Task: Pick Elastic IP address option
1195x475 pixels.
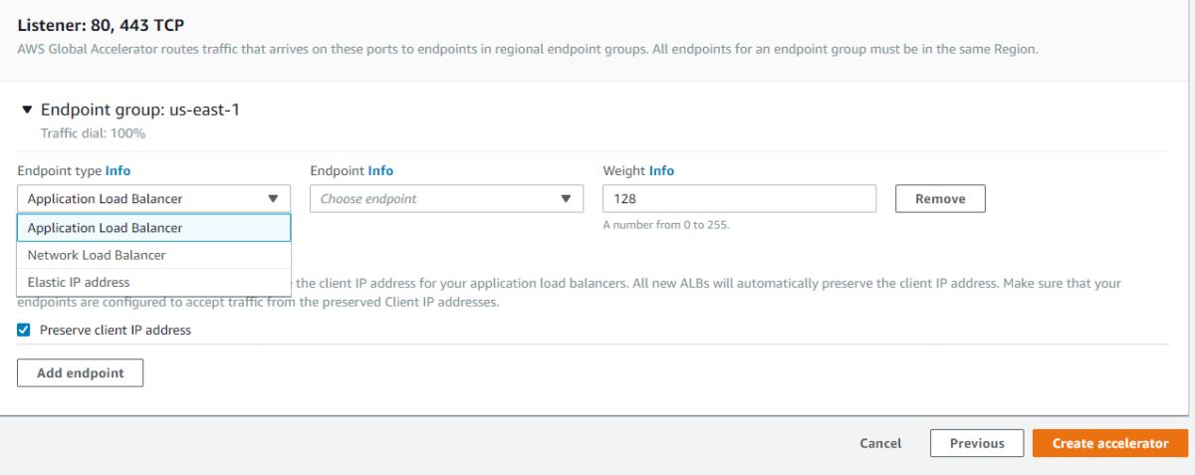Action: pos(154,282)
